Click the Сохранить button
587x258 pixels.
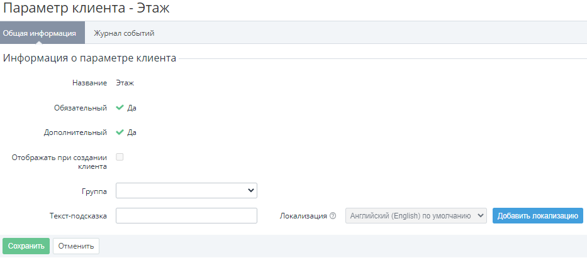coord(26,247)
